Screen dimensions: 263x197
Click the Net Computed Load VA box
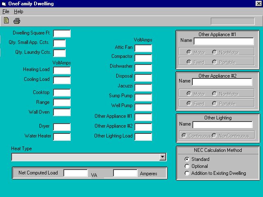76,173
